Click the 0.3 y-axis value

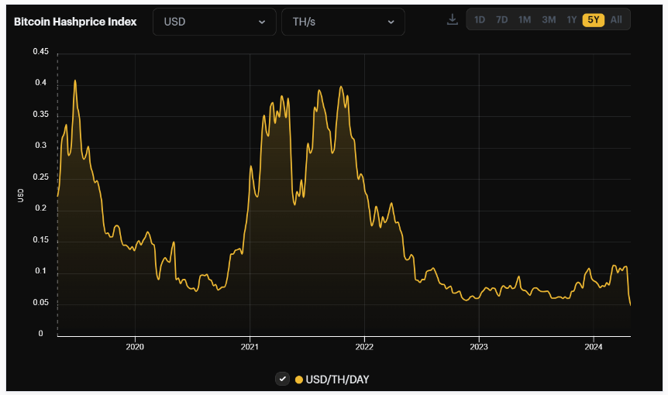pos(41,145)
